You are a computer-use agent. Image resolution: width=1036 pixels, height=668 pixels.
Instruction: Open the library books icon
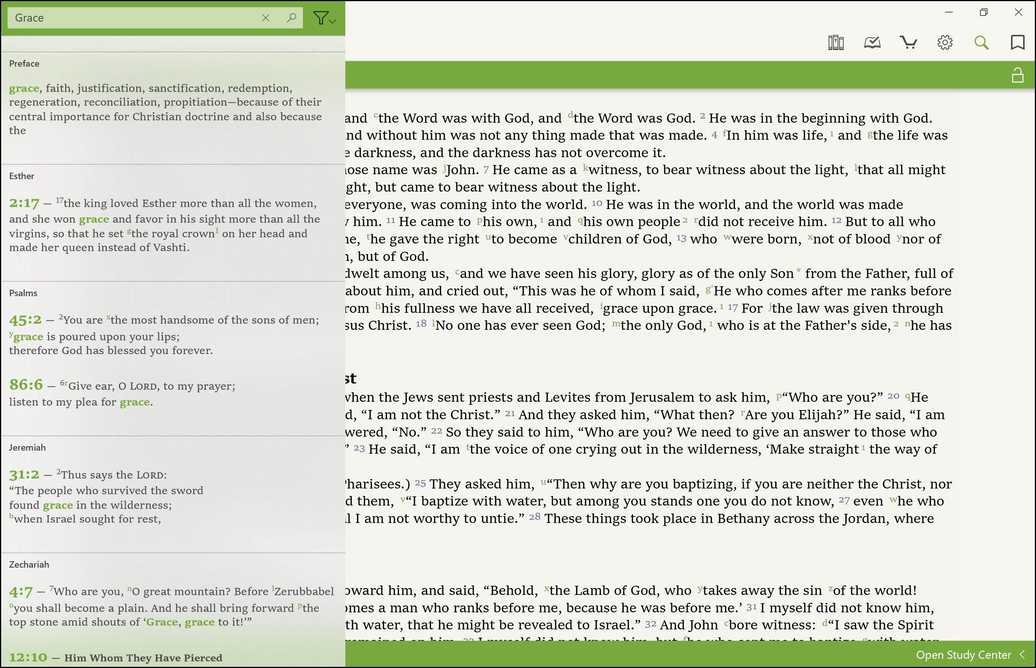point(835,42)
